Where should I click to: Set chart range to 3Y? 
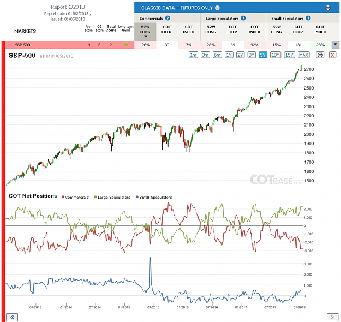[x=252, y=55]
